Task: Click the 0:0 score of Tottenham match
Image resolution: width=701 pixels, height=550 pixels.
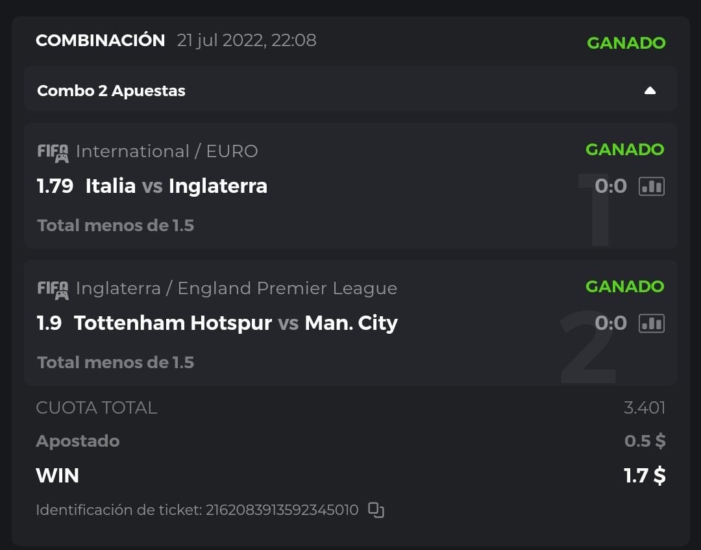Action: [x=611, y=323]
